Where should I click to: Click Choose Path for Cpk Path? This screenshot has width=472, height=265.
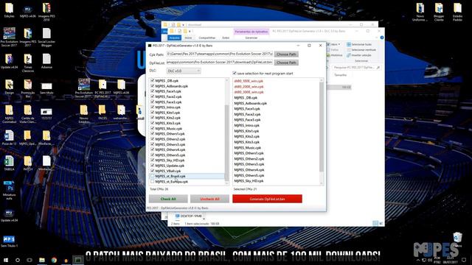click(x=286, y=54)
